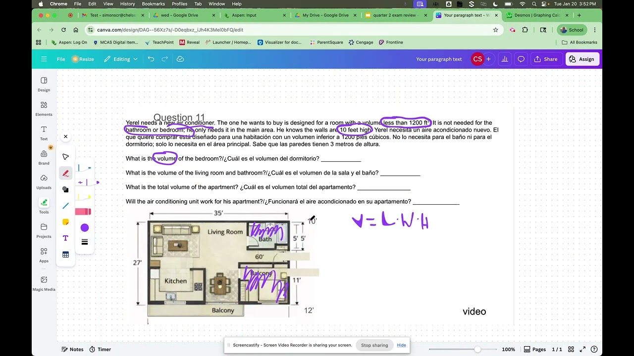Open the Apps panel

(44, 255)
